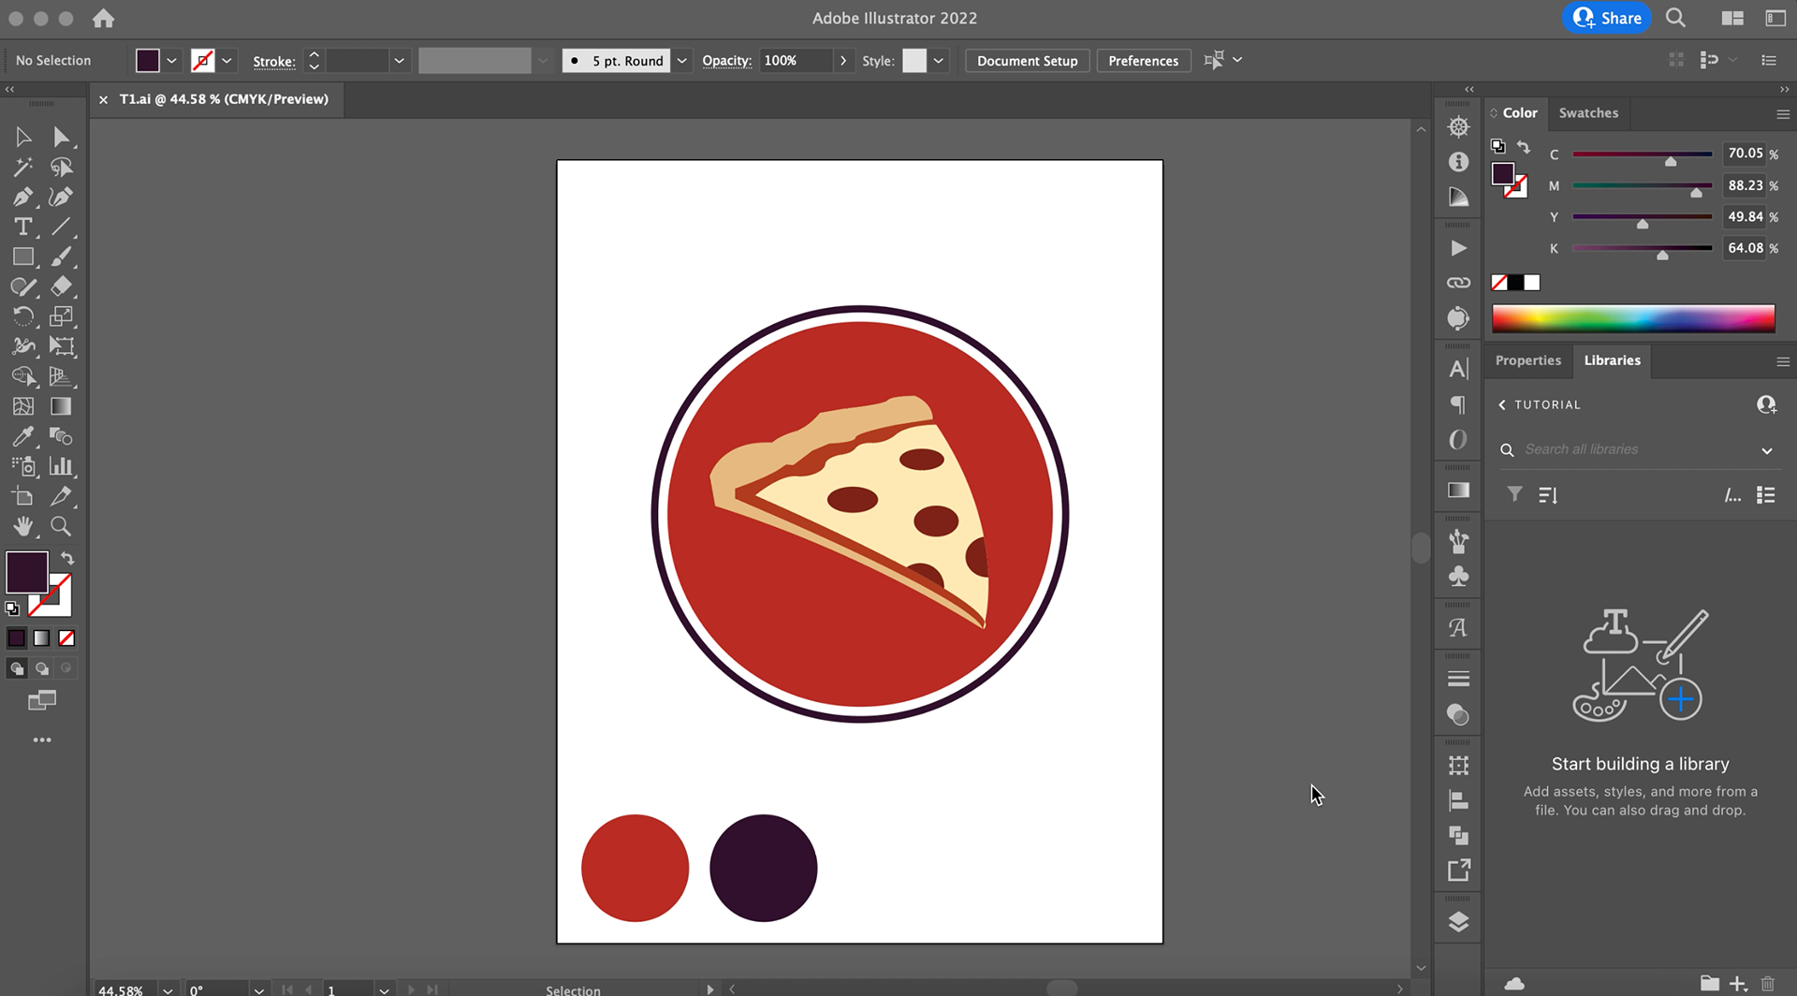Select the Curvature tool
This screenshot has height=996, width=1797.
point(61,198)
